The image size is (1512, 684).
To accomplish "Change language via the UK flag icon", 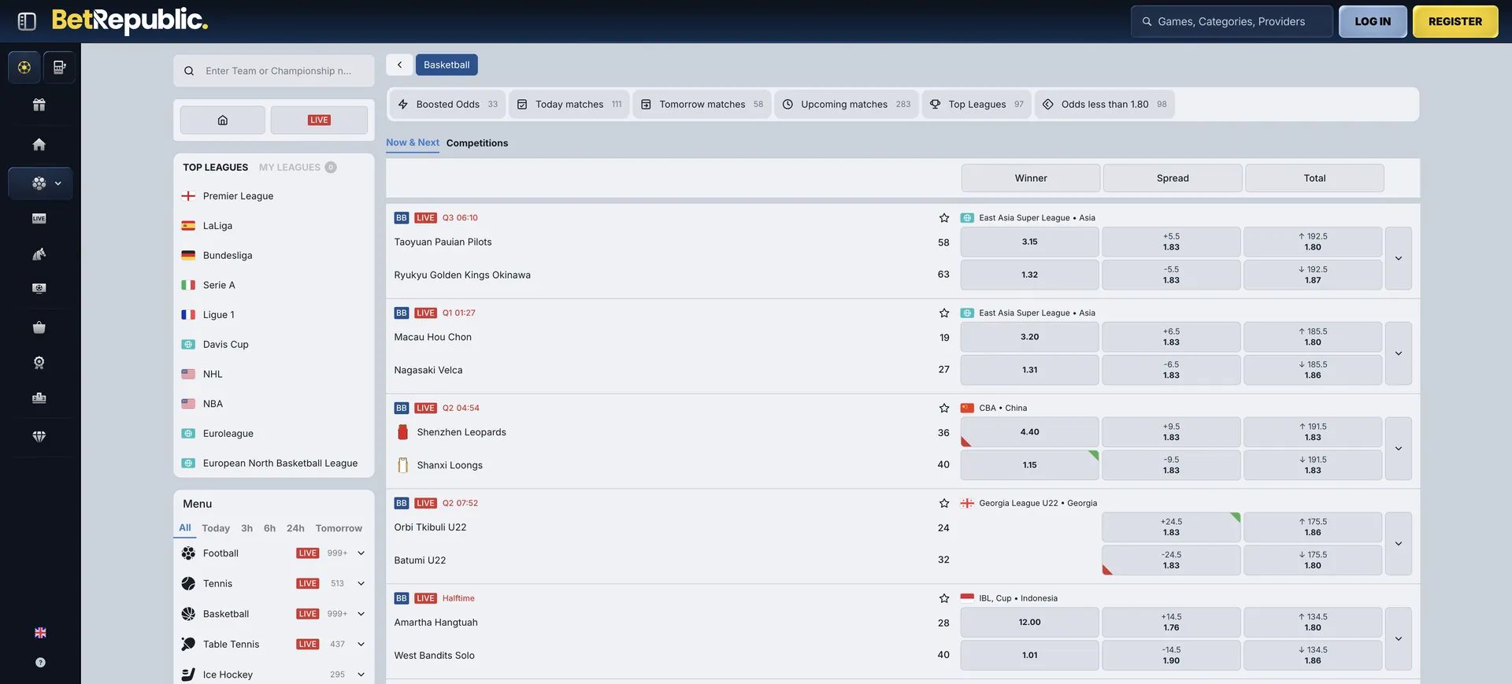I will click(x=40, y=633).
